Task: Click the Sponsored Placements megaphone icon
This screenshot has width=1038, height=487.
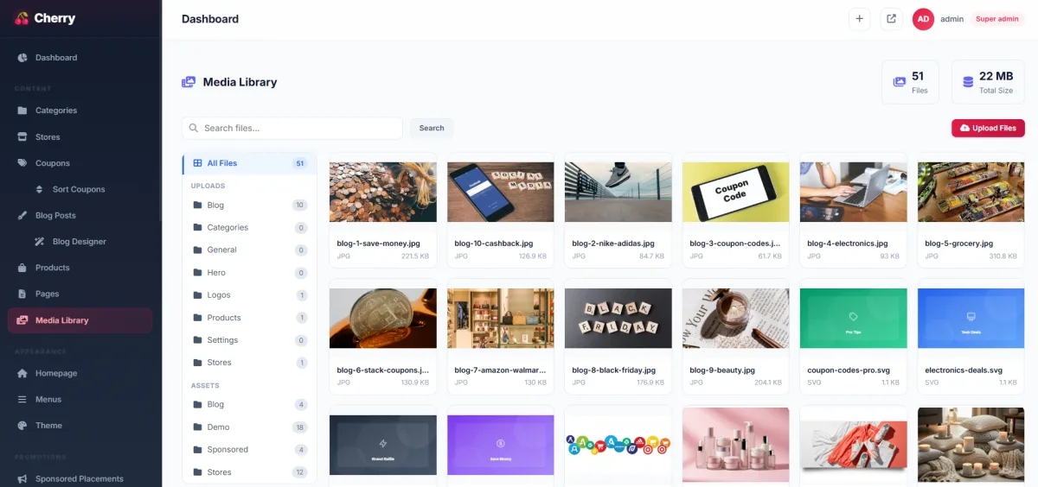Action: (22, 478)
